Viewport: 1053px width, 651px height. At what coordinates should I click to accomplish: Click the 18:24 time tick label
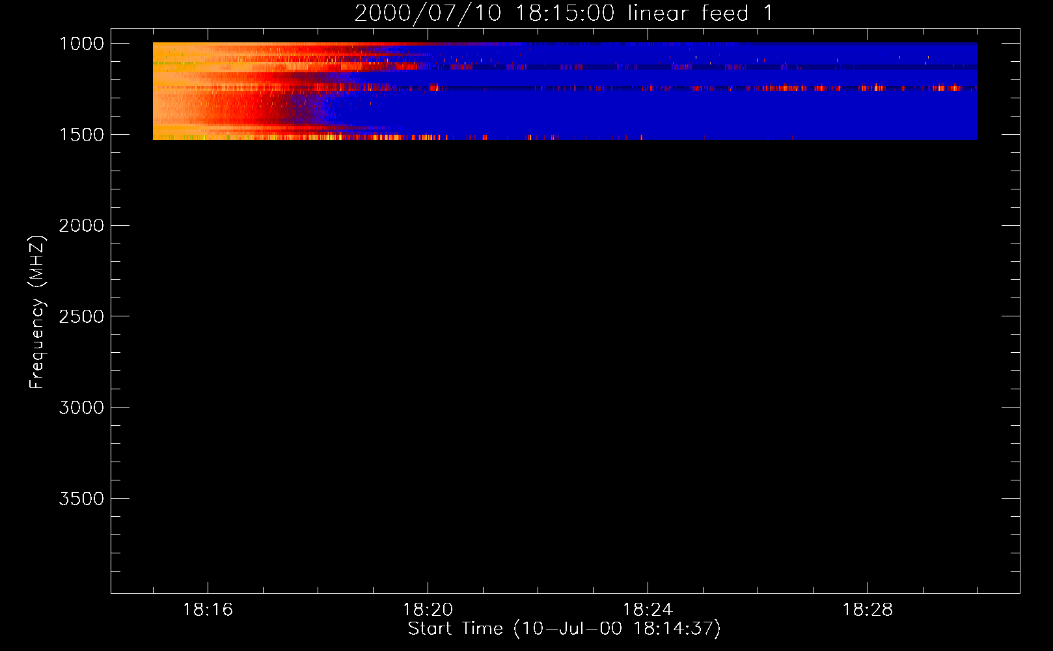648,610
